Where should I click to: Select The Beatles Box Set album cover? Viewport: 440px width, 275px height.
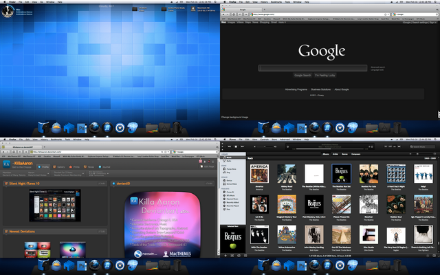pyautogui.click(x=341, y=174)
